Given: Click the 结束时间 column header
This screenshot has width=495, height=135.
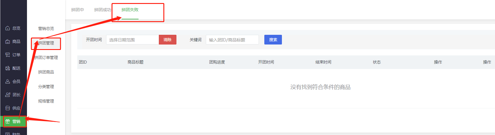Looking at the screenshot, I should [323, 62].
